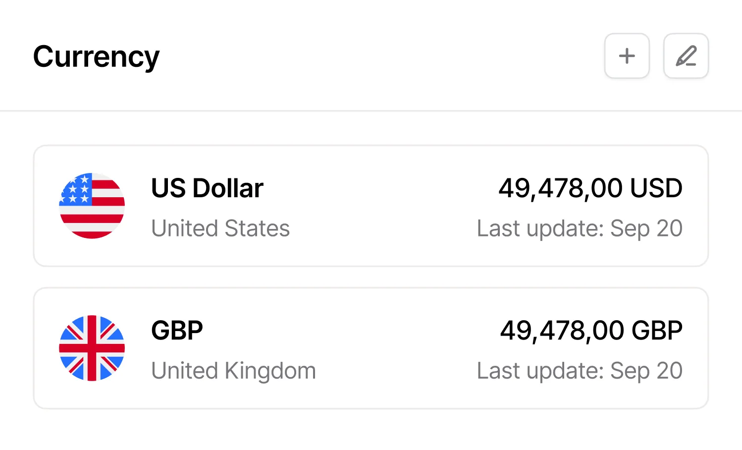Viewport: 742px width, 450px height.
Task: Select the US Dollar title text
Action: [207, 188]
